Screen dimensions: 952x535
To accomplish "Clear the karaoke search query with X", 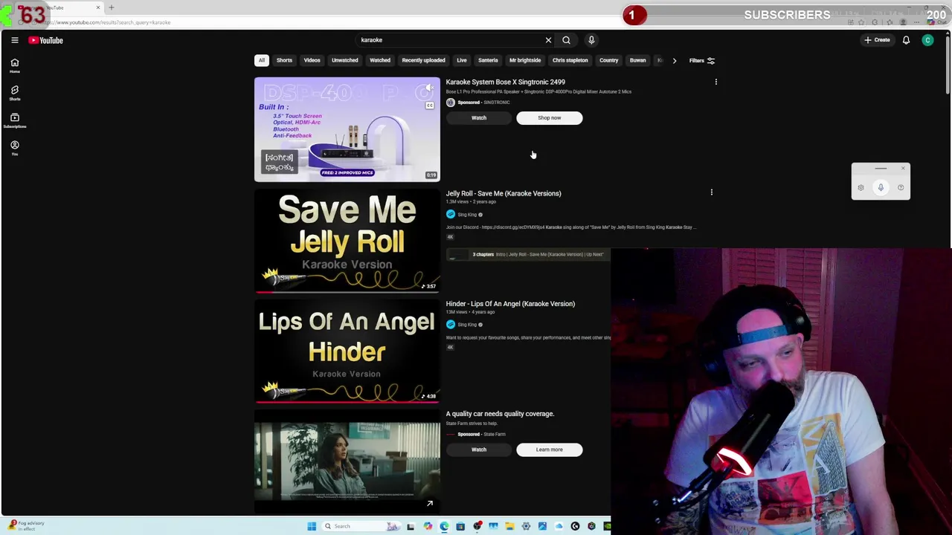I will [x=548, y=40].
